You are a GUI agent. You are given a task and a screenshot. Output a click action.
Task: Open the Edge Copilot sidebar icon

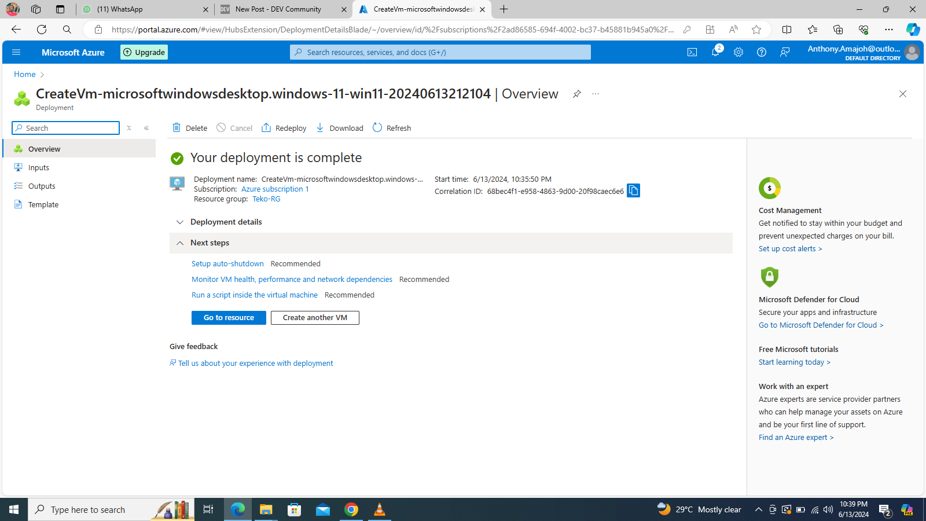coord(913,30)
